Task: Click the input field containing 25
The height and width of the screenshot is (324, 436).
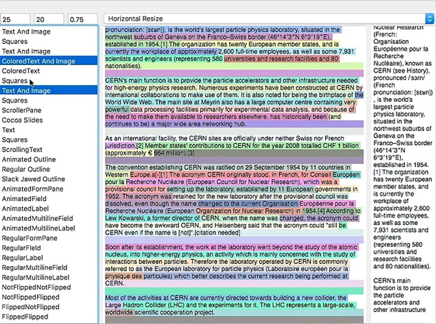Action: pyautogui.click(x=15, y=19)
